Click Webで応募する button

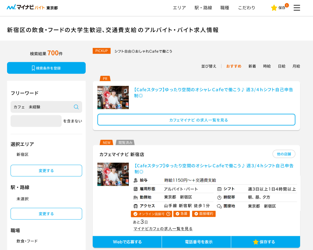click(127, 242)
